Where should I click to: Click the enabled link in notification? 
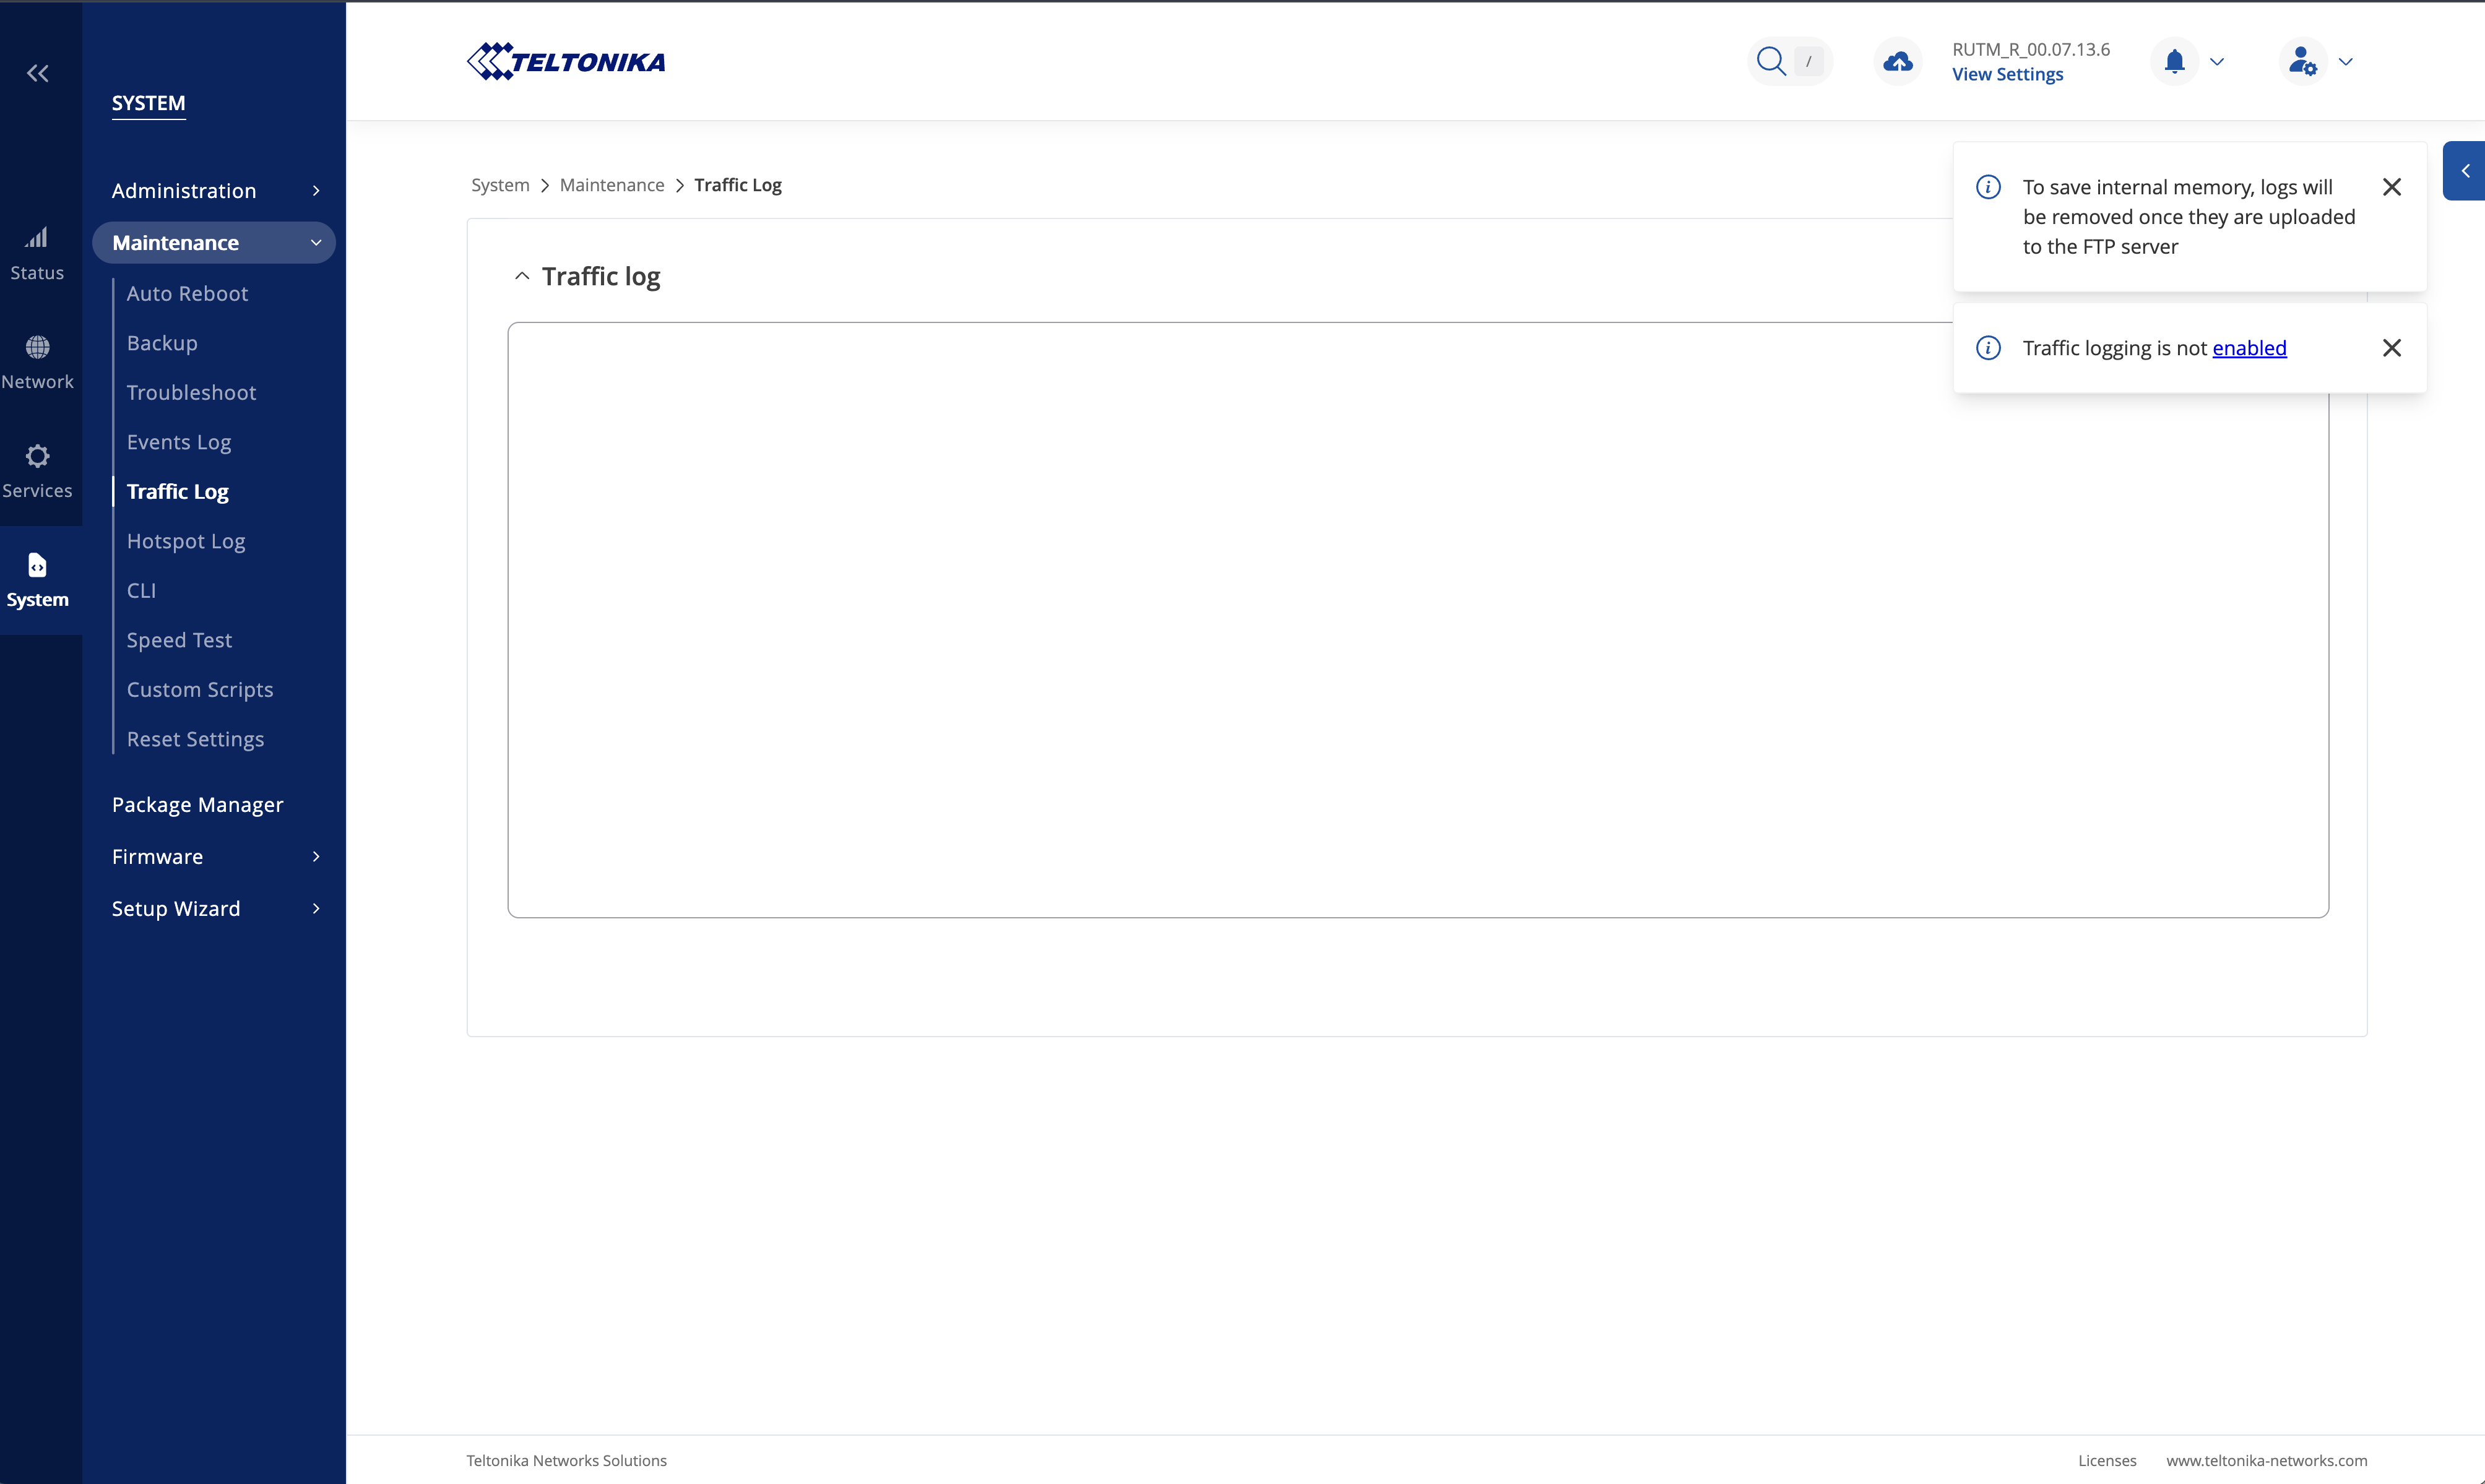click(2249, 348)
